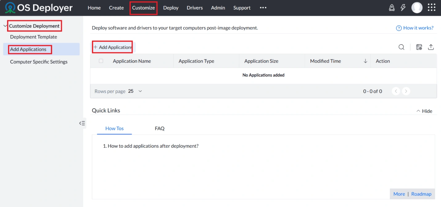Open the apps grid icon

[x=431, y=8]
